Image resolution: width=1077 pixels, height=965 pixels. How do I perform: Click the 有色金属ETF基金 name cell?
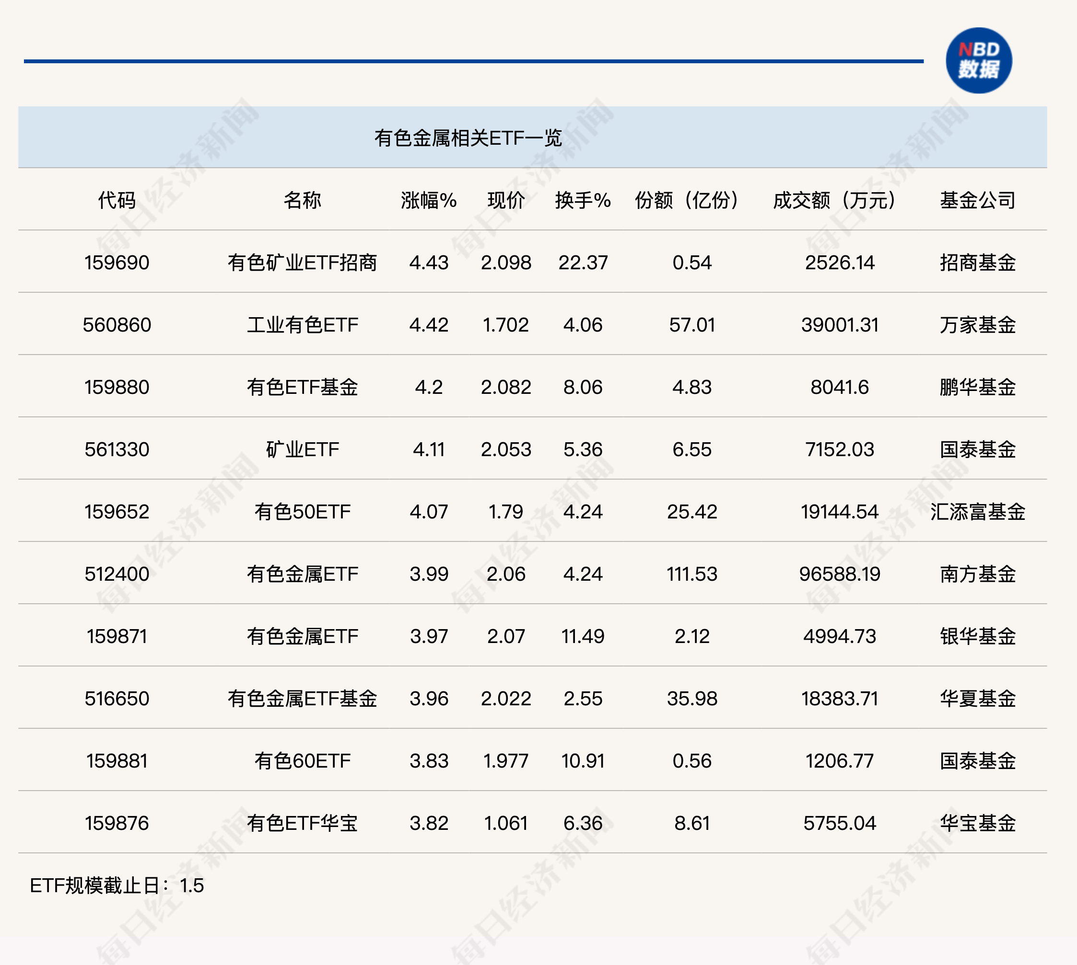303,698
